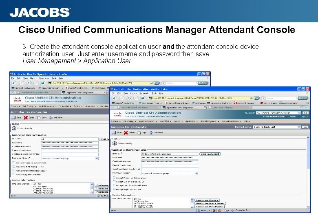This screenshot has height=220, width=318.
Task: Click red Delete icon in back window
Action: click(26, 117)
